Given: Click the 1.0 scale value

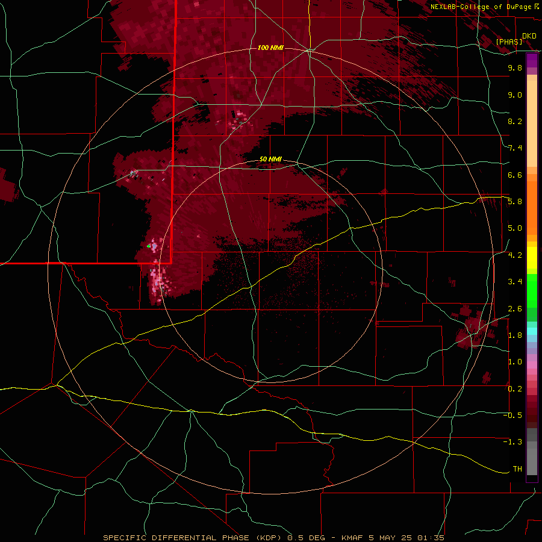Looking at the screenshot, I should pyautogui.click(x=515, y=362).
